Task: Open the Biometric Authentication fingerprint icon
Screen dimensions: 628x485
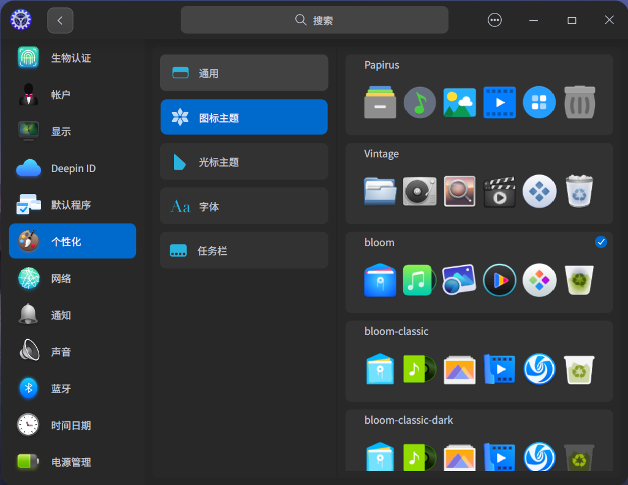Action: (x=28, y=58)
